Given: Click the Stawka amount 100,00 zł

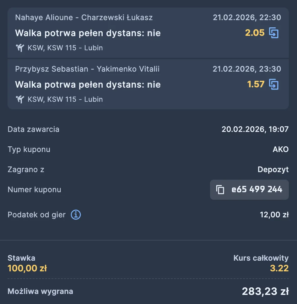Looking at the screenshot, I should click(x=27, y=268).
